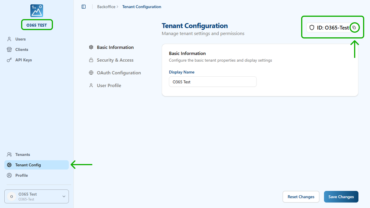Image resolution: width=370 pixels, height=208 pixels.
Task: Click the Clients storefront icon
Action: coord(9,49)
